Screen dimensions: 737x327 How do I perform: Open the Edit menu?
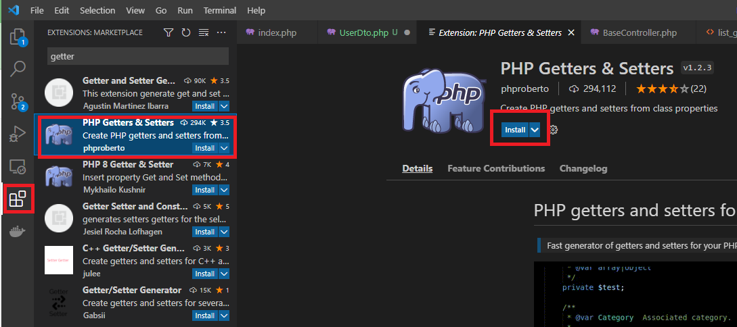62,10
